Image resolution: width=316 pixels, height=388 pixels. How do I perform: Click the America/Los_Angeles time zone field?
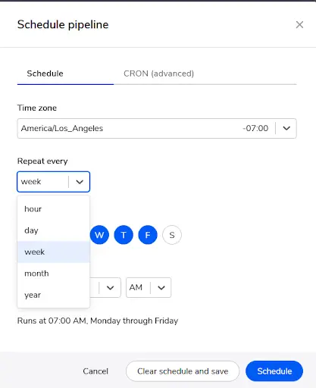click(157, 128)
